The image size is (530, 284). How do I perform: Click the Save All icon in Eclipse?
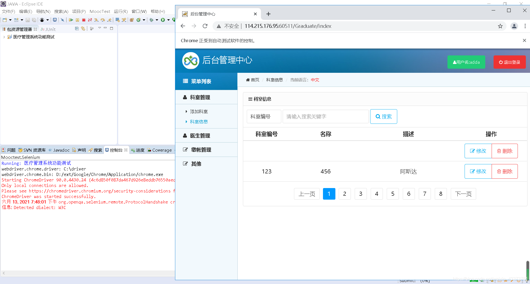click(34, 20)
